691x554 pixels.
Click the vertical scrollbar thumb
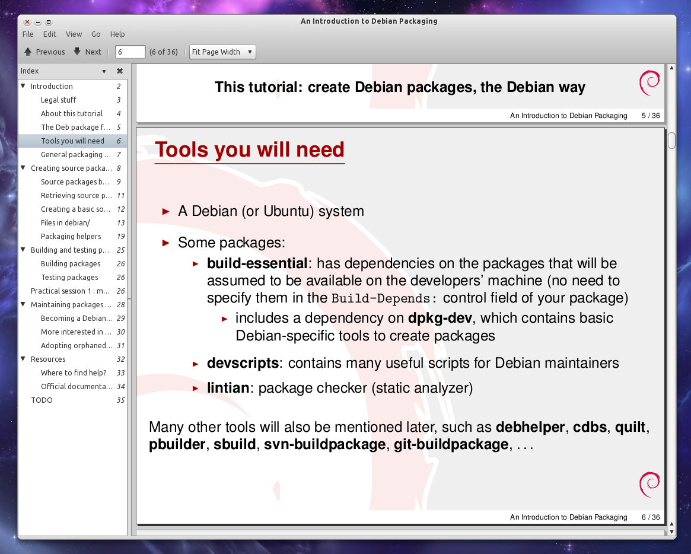671,141
